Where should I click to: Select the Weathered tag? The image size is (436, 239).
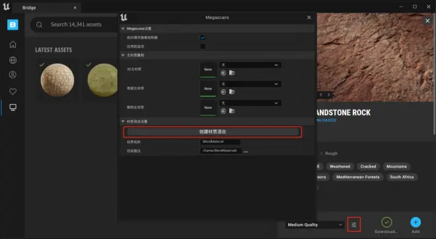340,166
